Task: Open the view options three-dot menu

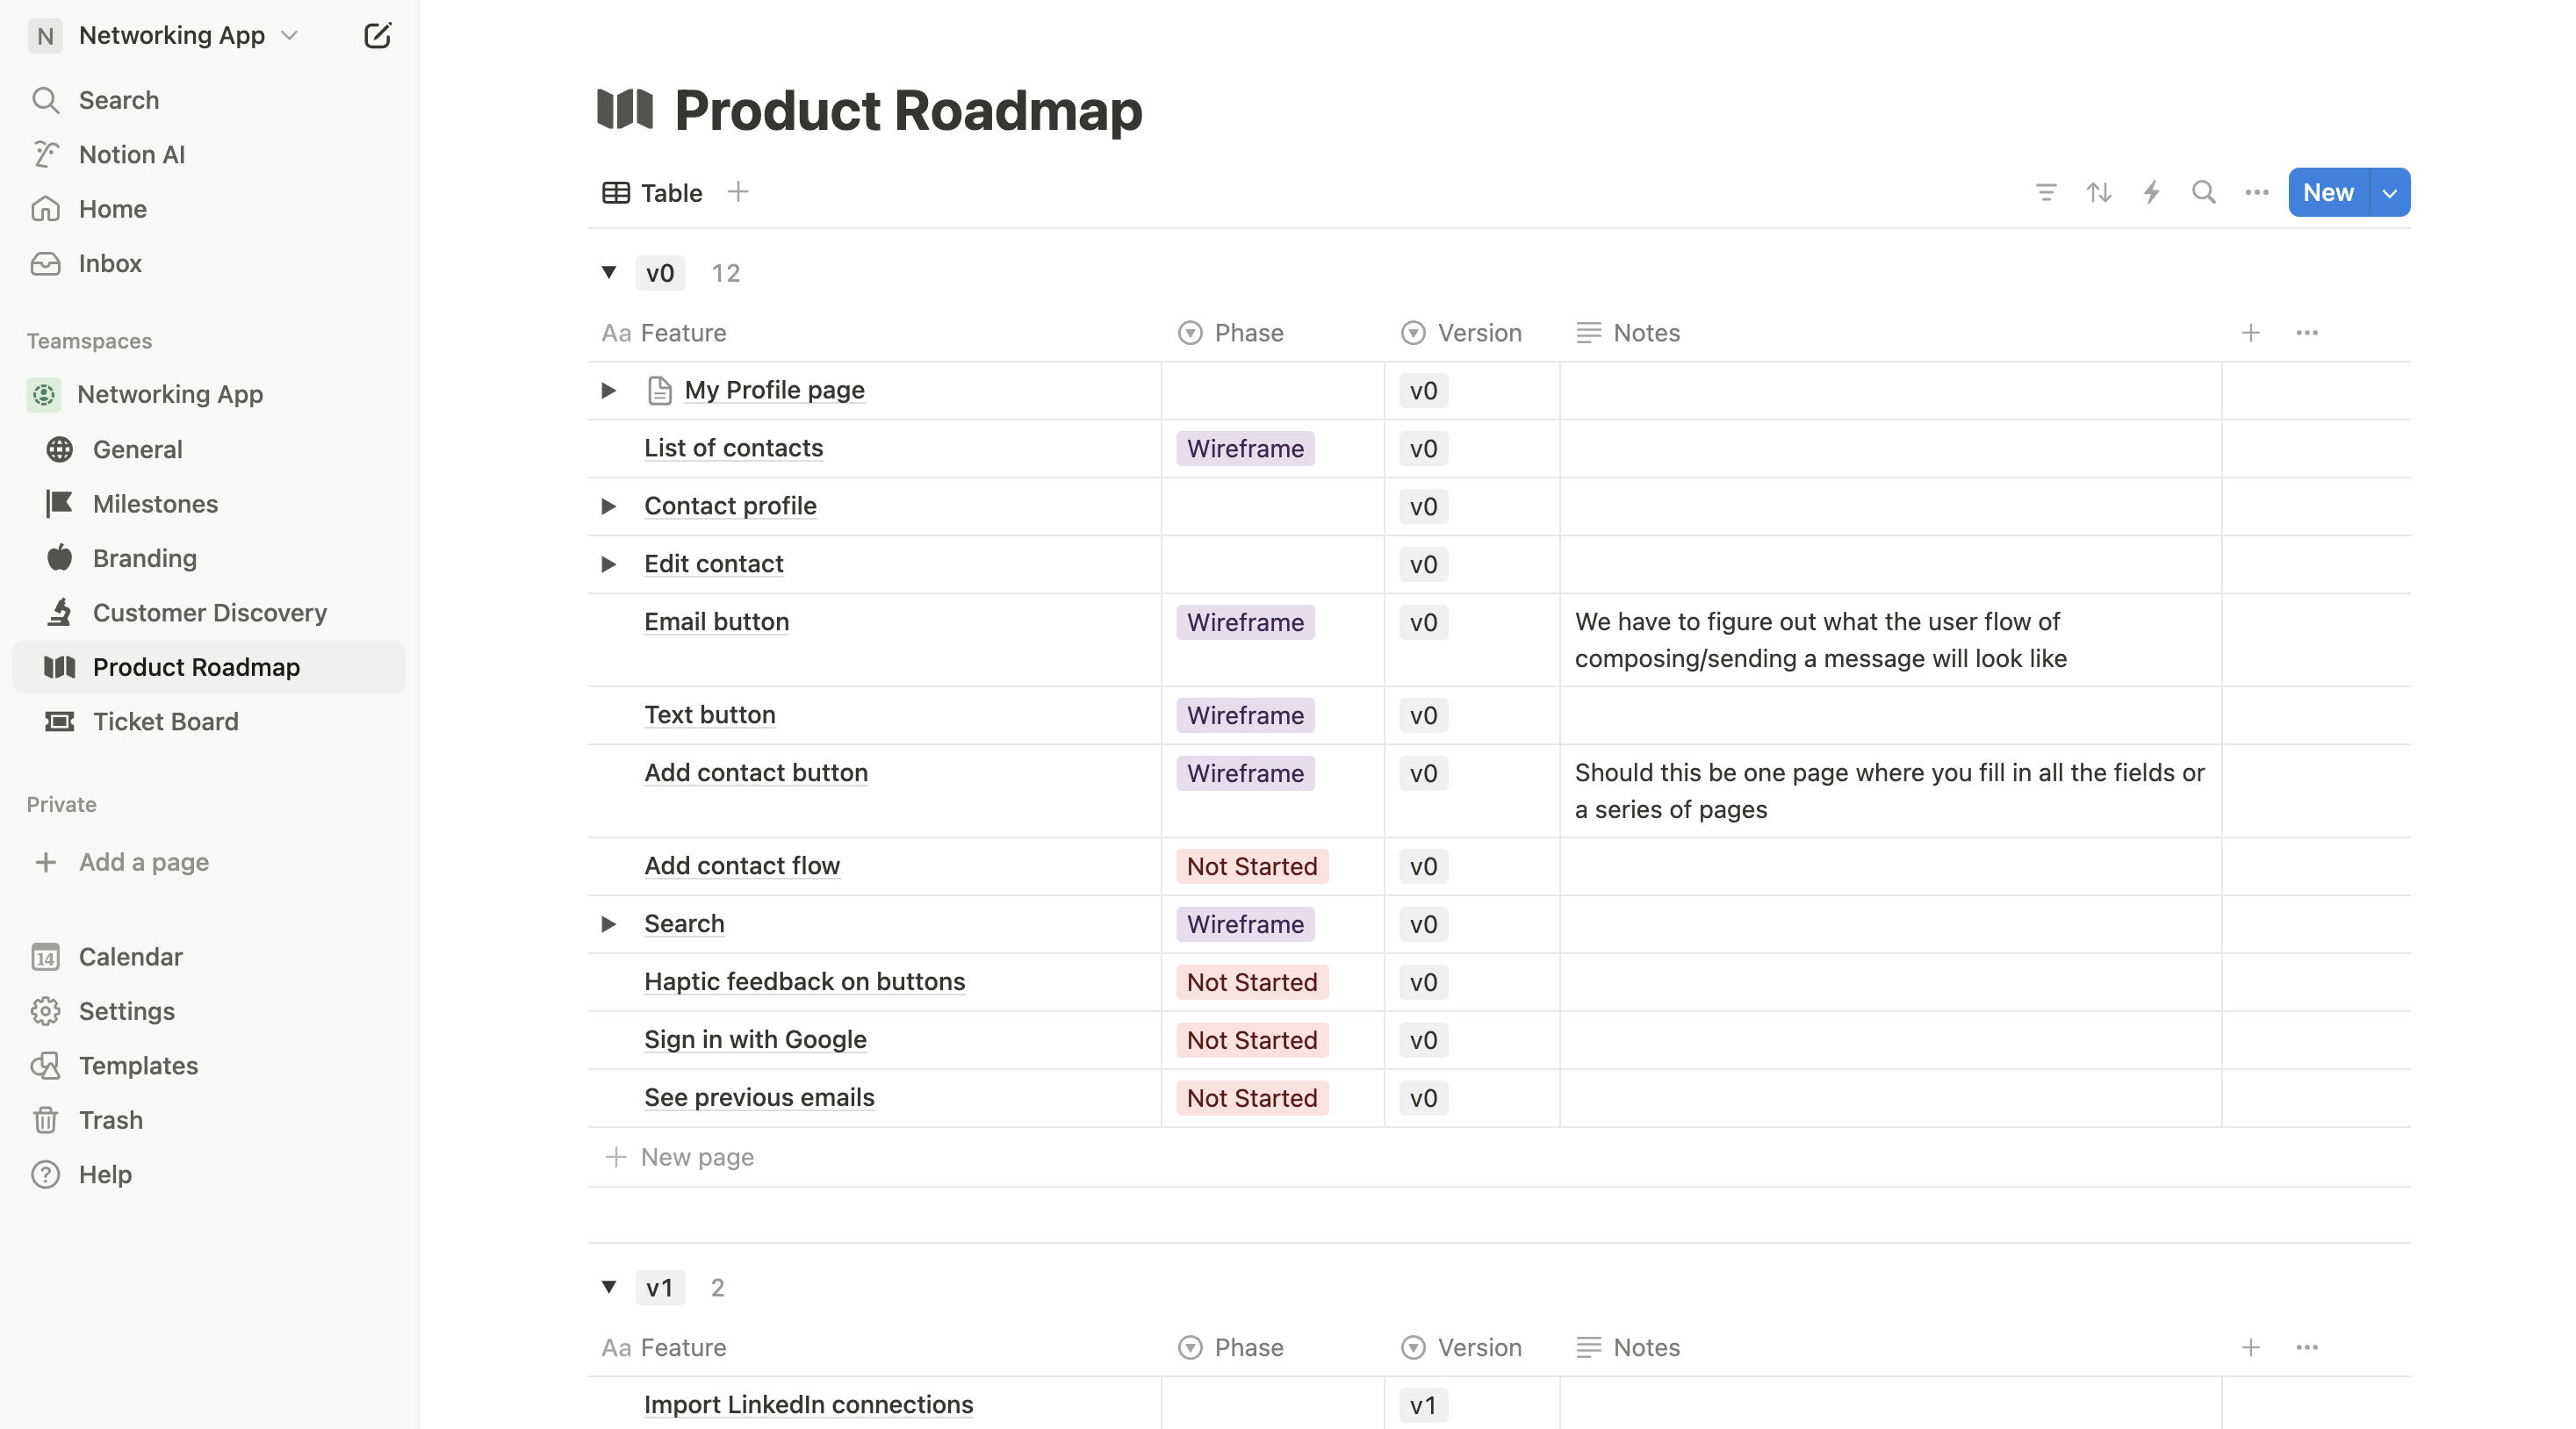Action: click(x=2256, y=192)
